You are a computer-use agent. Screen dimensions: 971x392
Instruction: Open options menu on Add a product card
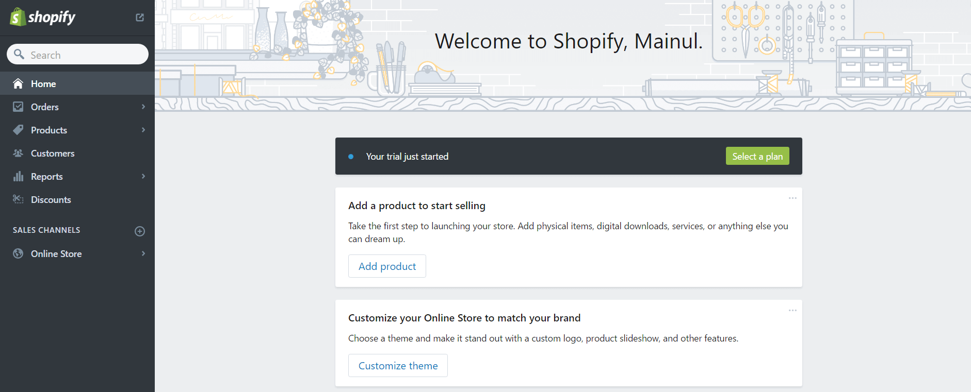click(792, 198)
